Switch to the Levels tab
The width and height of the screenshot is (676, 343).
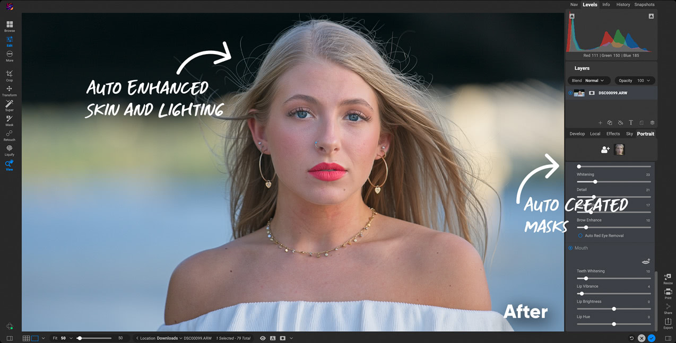point(590,5)
